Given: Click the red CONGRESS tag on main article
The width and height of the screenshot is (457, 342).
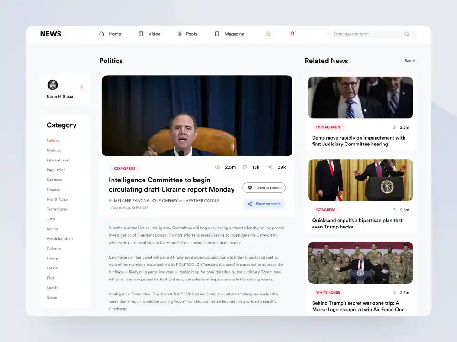Looking at the screenshot, I should point(125,169).
